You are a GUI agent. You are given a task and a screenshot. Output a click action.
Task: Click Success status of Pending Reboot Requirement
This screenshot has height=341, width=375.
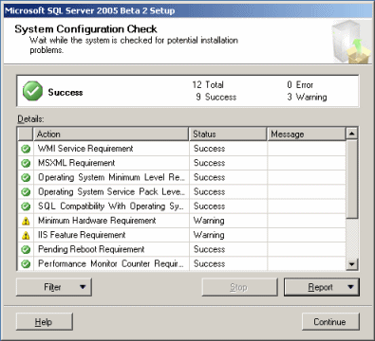coord(209,249)
